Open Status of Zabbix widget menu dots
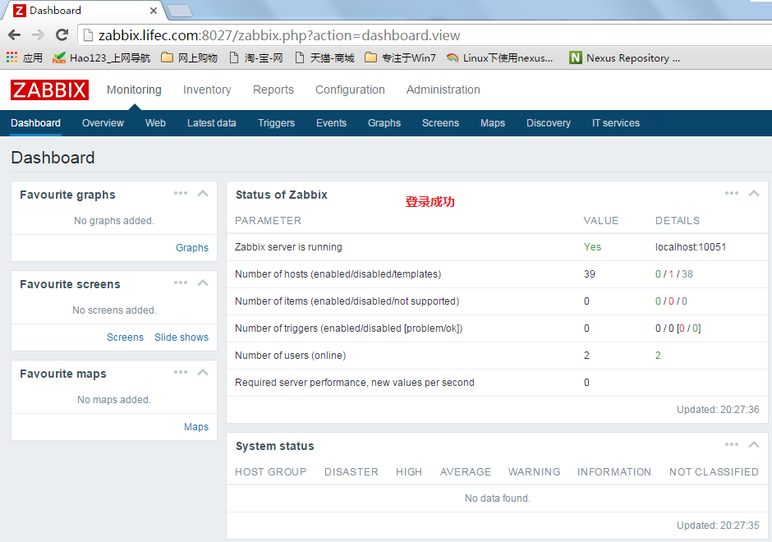The image size is (772, 542). (732, 194)
